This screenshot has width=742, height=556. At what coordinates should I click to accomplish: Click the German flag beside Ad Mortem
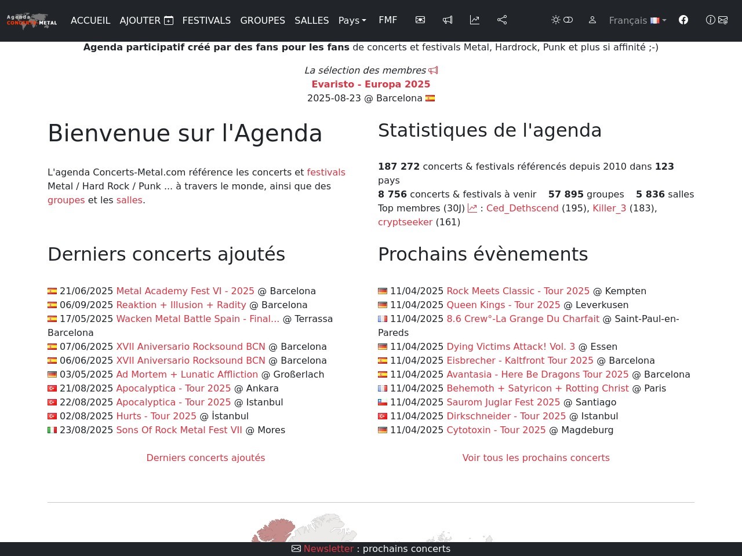(x=52, y=375)
